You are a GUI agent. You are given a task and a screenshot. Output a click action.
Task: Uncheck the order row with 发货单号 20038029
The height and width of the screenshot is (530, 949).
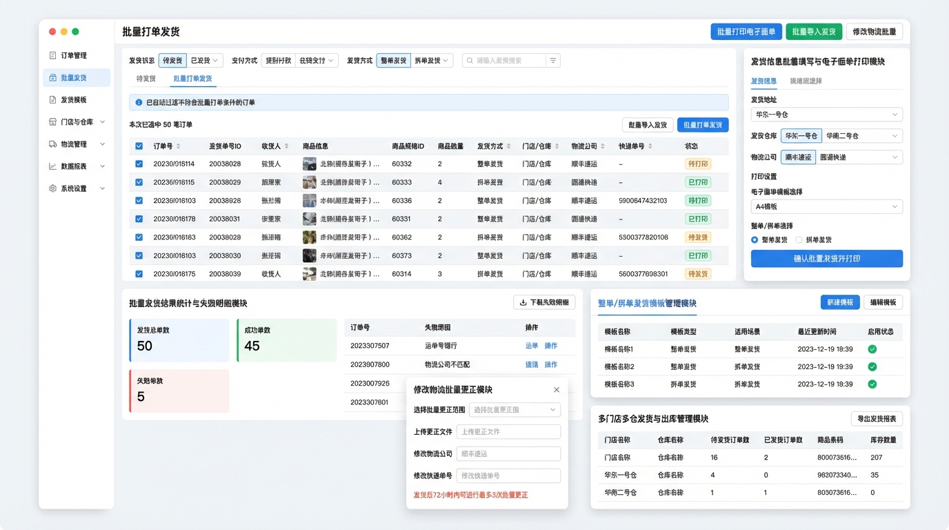pyautogui.click(x=139, y=183)
